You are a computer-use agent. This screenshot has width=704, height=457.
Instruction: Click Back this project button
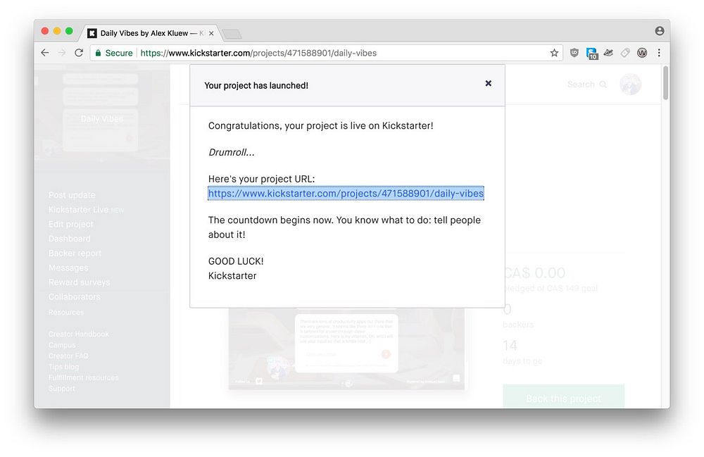[563, 397]
